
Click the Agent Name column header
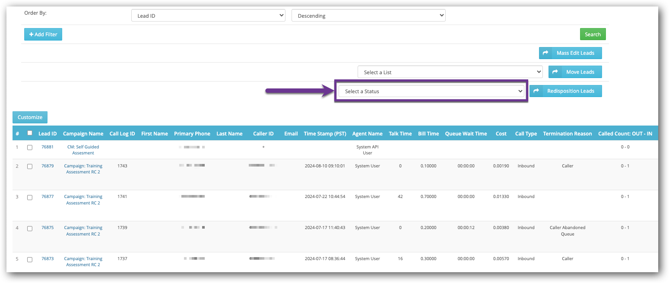[x=367, y=133]
